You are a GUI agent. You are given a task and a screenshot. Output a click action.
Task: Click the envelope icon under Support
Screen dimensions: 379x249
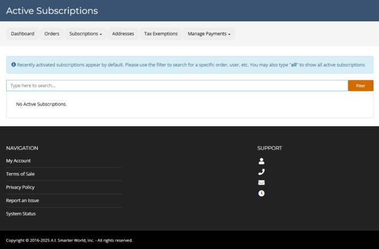[261, 183]
